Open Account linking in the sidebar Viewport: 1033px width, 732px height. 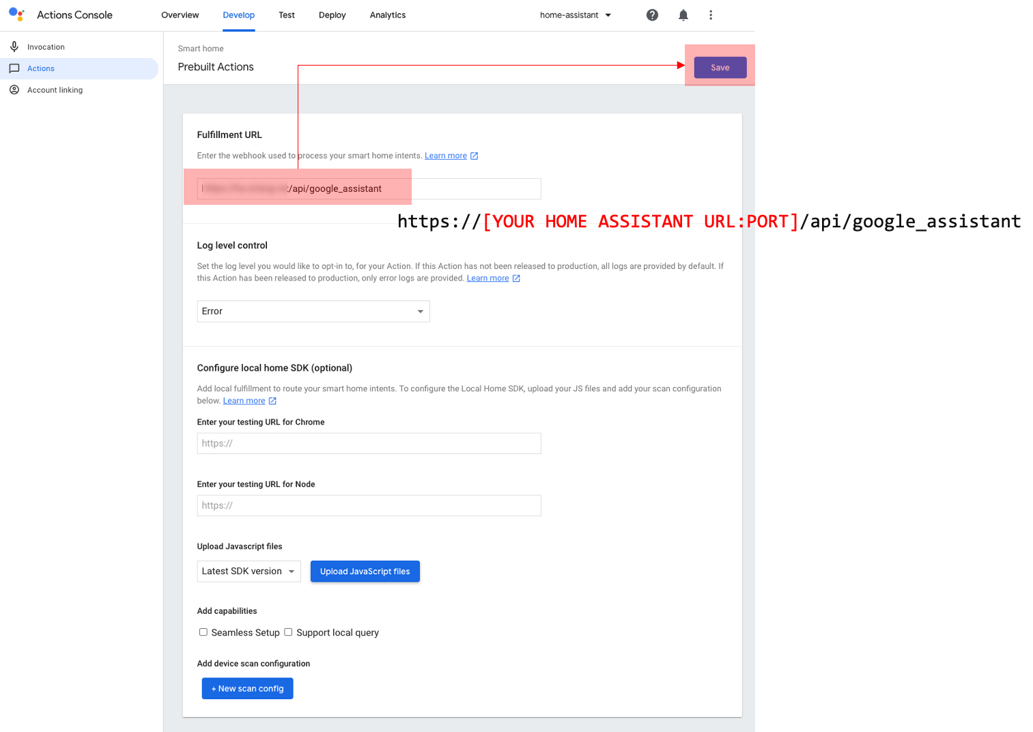(x=79, y=90)
